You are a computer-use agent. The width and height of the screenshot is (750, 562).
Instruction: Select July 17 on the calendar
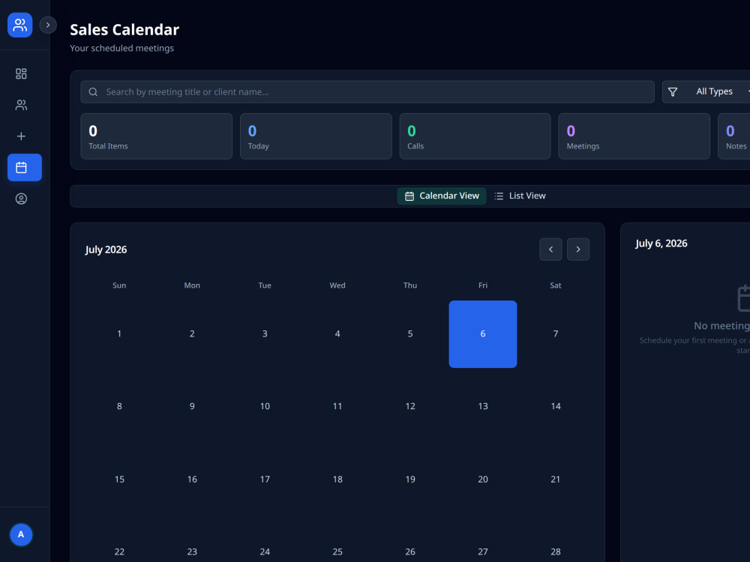tap(265, 480)
